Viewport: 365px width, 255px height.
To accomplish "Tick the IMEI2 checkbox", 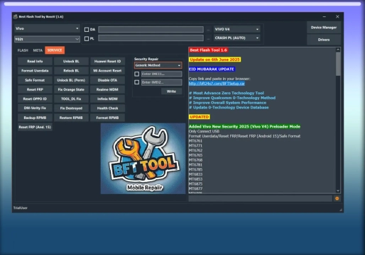I will click(x=136, y=82).
